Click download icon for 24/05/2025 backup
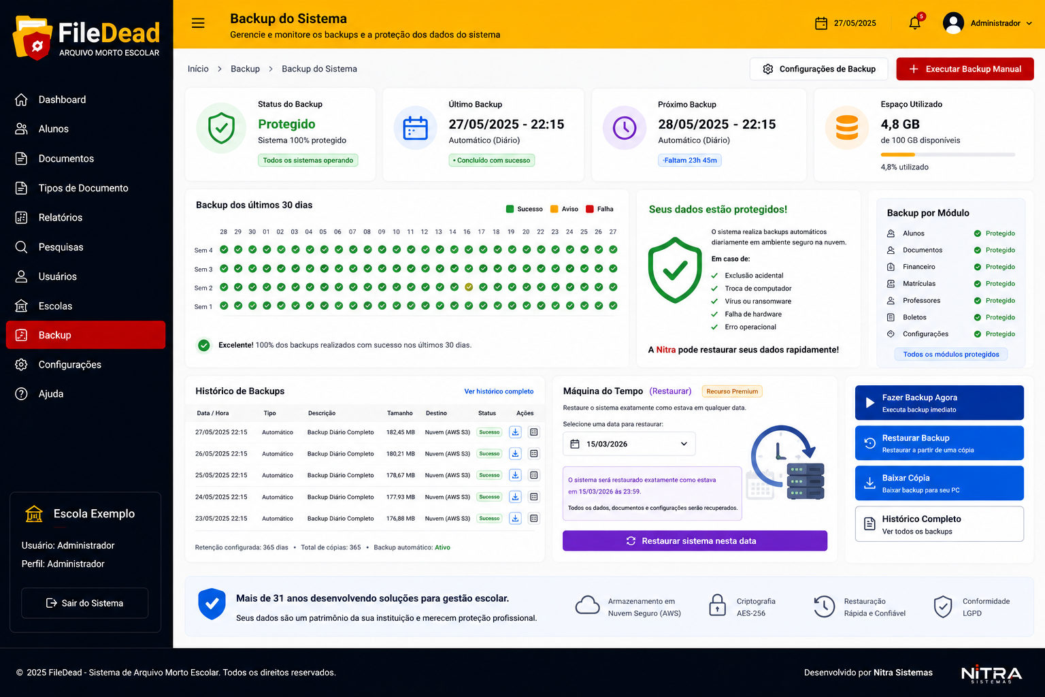 [x=516, y=497]
